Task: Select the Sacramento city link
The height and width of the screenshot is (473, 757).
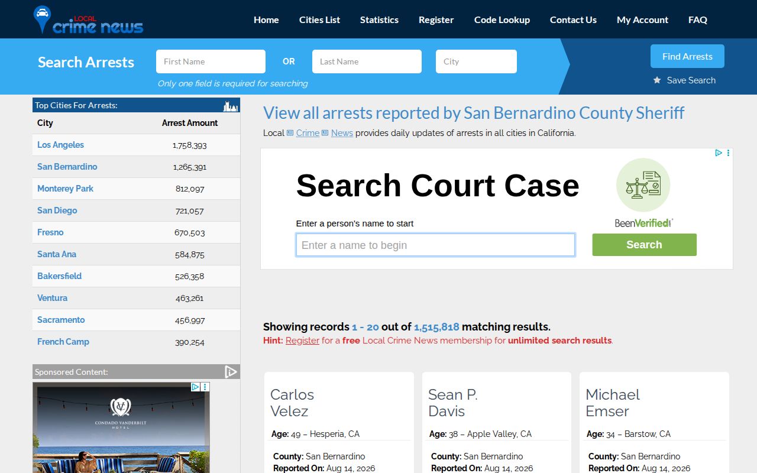Action: pos(61,320)
